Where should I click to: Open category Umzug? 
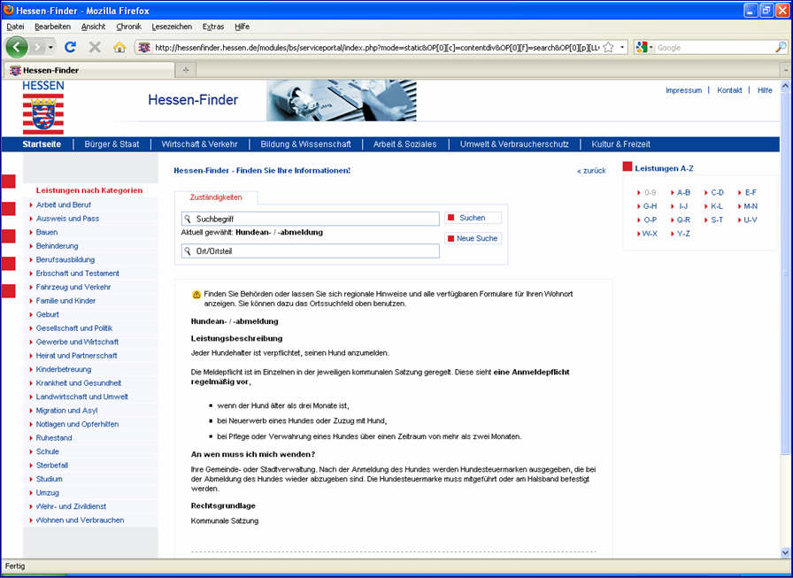pos(48,493)
